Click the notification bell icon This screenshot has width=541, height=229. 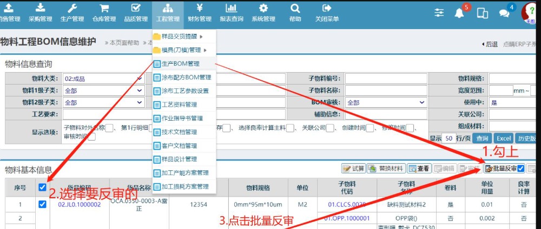[459, 13]
